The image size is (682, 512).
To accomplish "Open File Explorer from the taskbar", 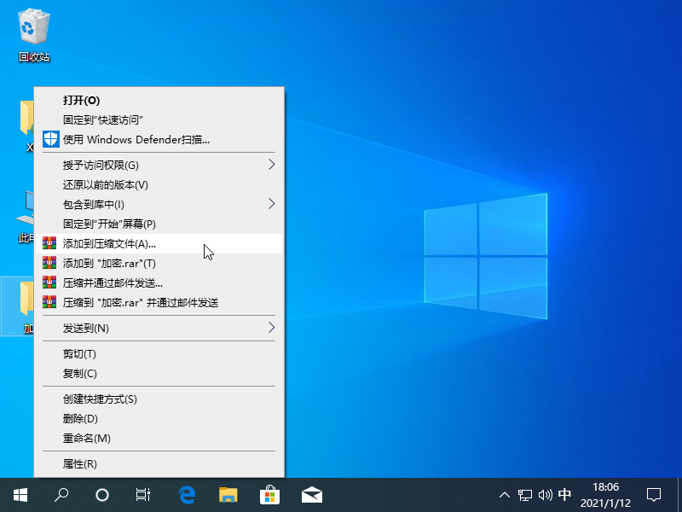I will [228, 494].
